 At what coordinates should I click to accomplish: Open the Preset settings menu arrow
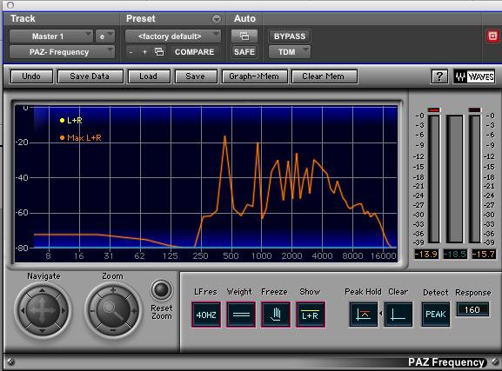tap(217, 19)
